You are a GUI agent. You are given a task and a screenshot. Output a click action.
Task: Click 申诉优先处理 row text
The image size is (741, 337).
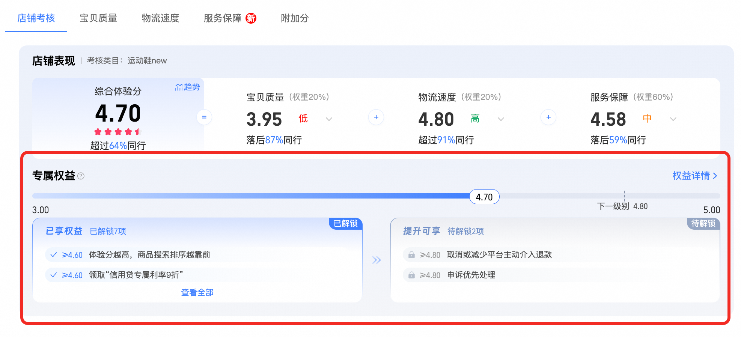(x=471, y=275)
